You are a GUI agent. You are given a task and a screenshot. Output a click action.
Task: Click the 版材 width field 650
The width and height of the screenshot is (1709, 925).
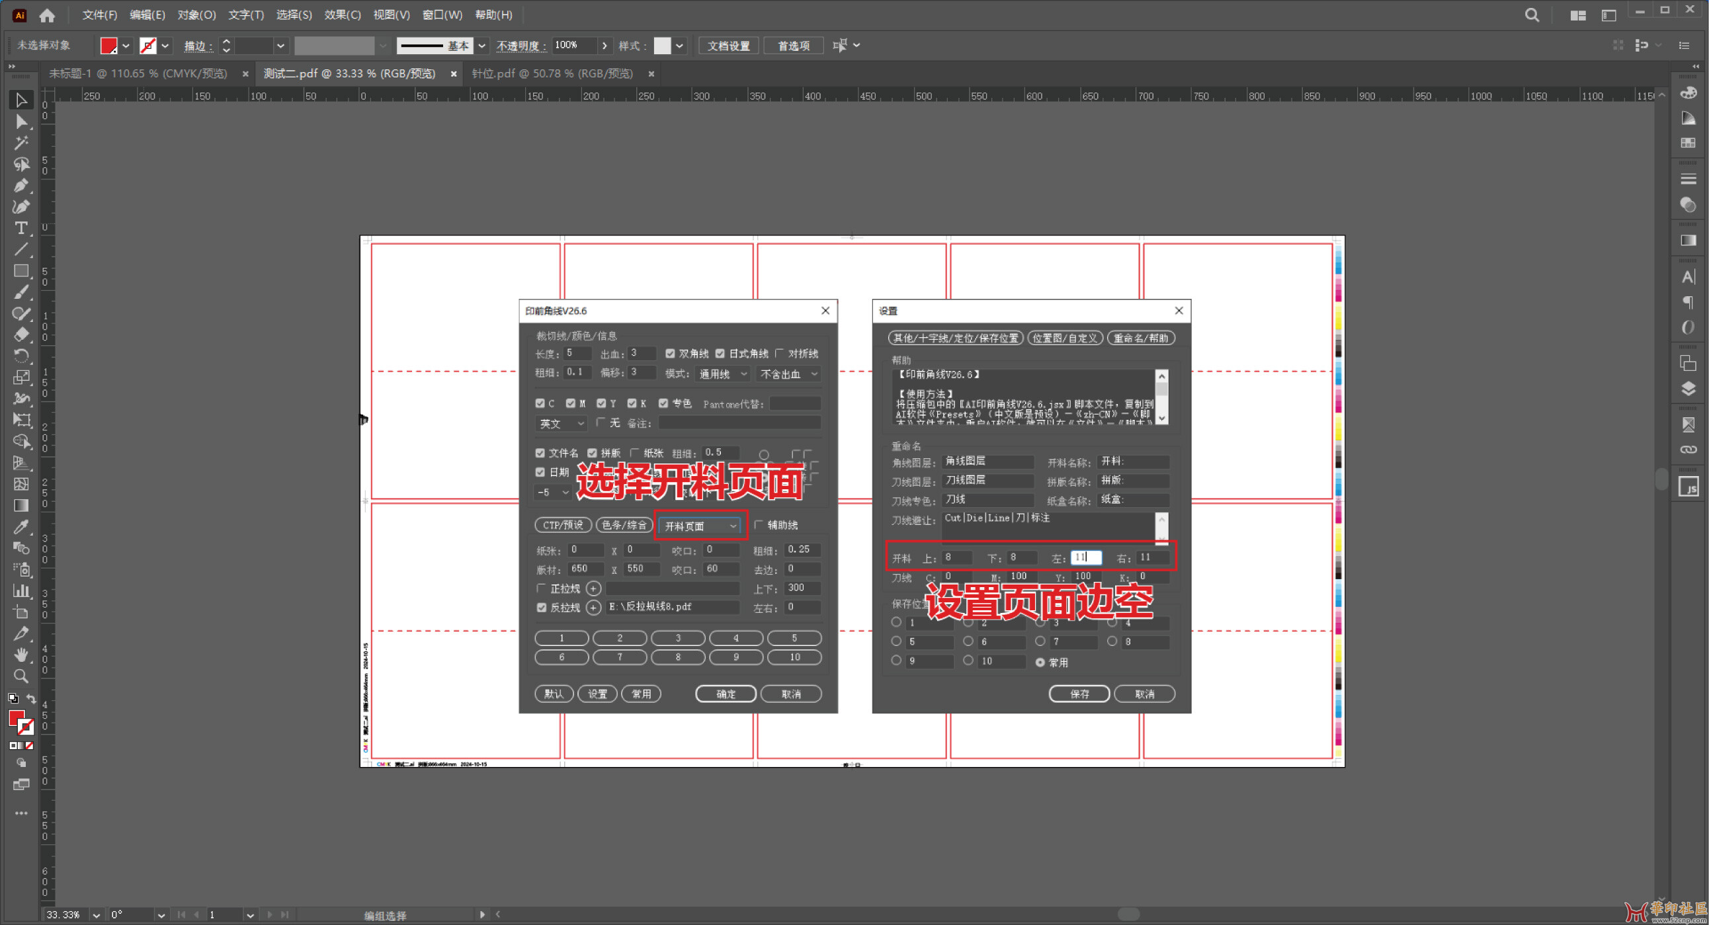pyautogui.click(x=585, y=569)
